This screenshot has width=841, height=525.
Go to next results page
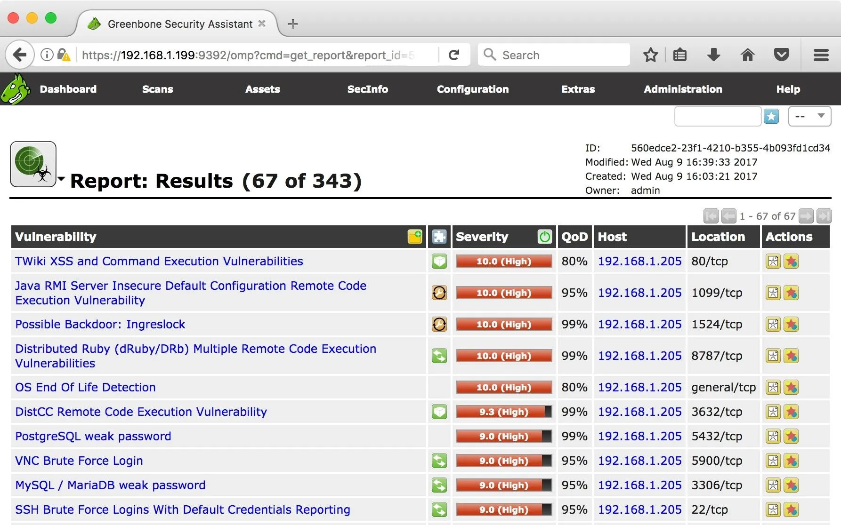tap(806, 216)
